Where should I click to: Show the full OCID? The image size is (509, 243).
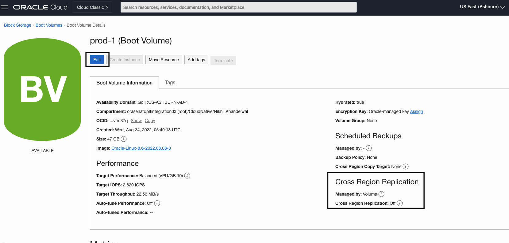click(136, 121)
